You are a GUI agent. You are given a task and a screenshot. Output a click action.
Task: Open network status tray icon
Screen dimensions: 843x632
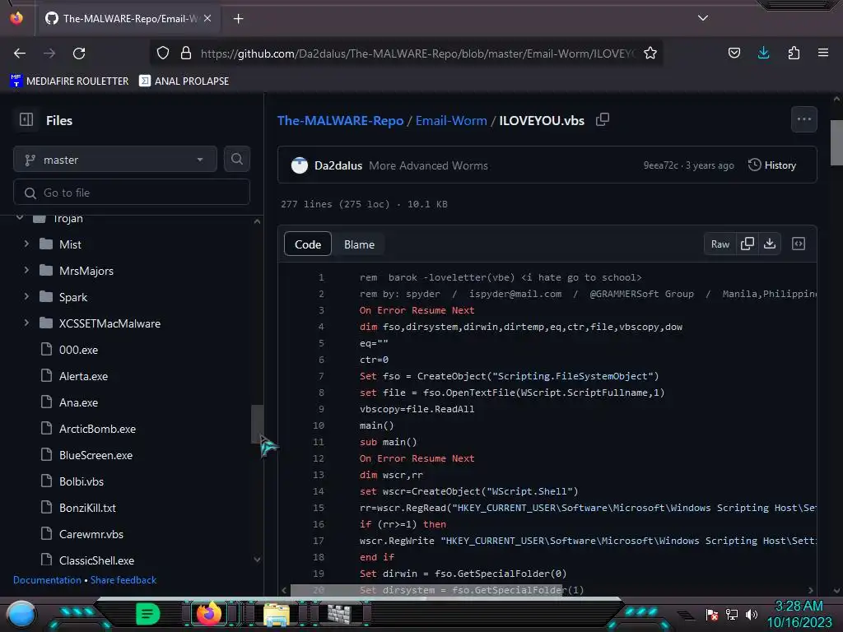click(x=732, y=614)
